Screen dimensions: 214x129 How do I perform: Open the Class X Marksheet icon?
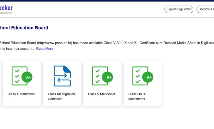pyautogui.click(x=22, y=76)
